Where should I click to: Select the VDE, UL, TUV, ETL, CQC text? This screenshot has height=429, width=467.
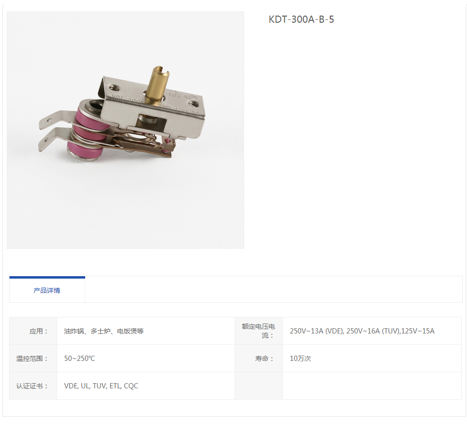[x=101, y=386]
